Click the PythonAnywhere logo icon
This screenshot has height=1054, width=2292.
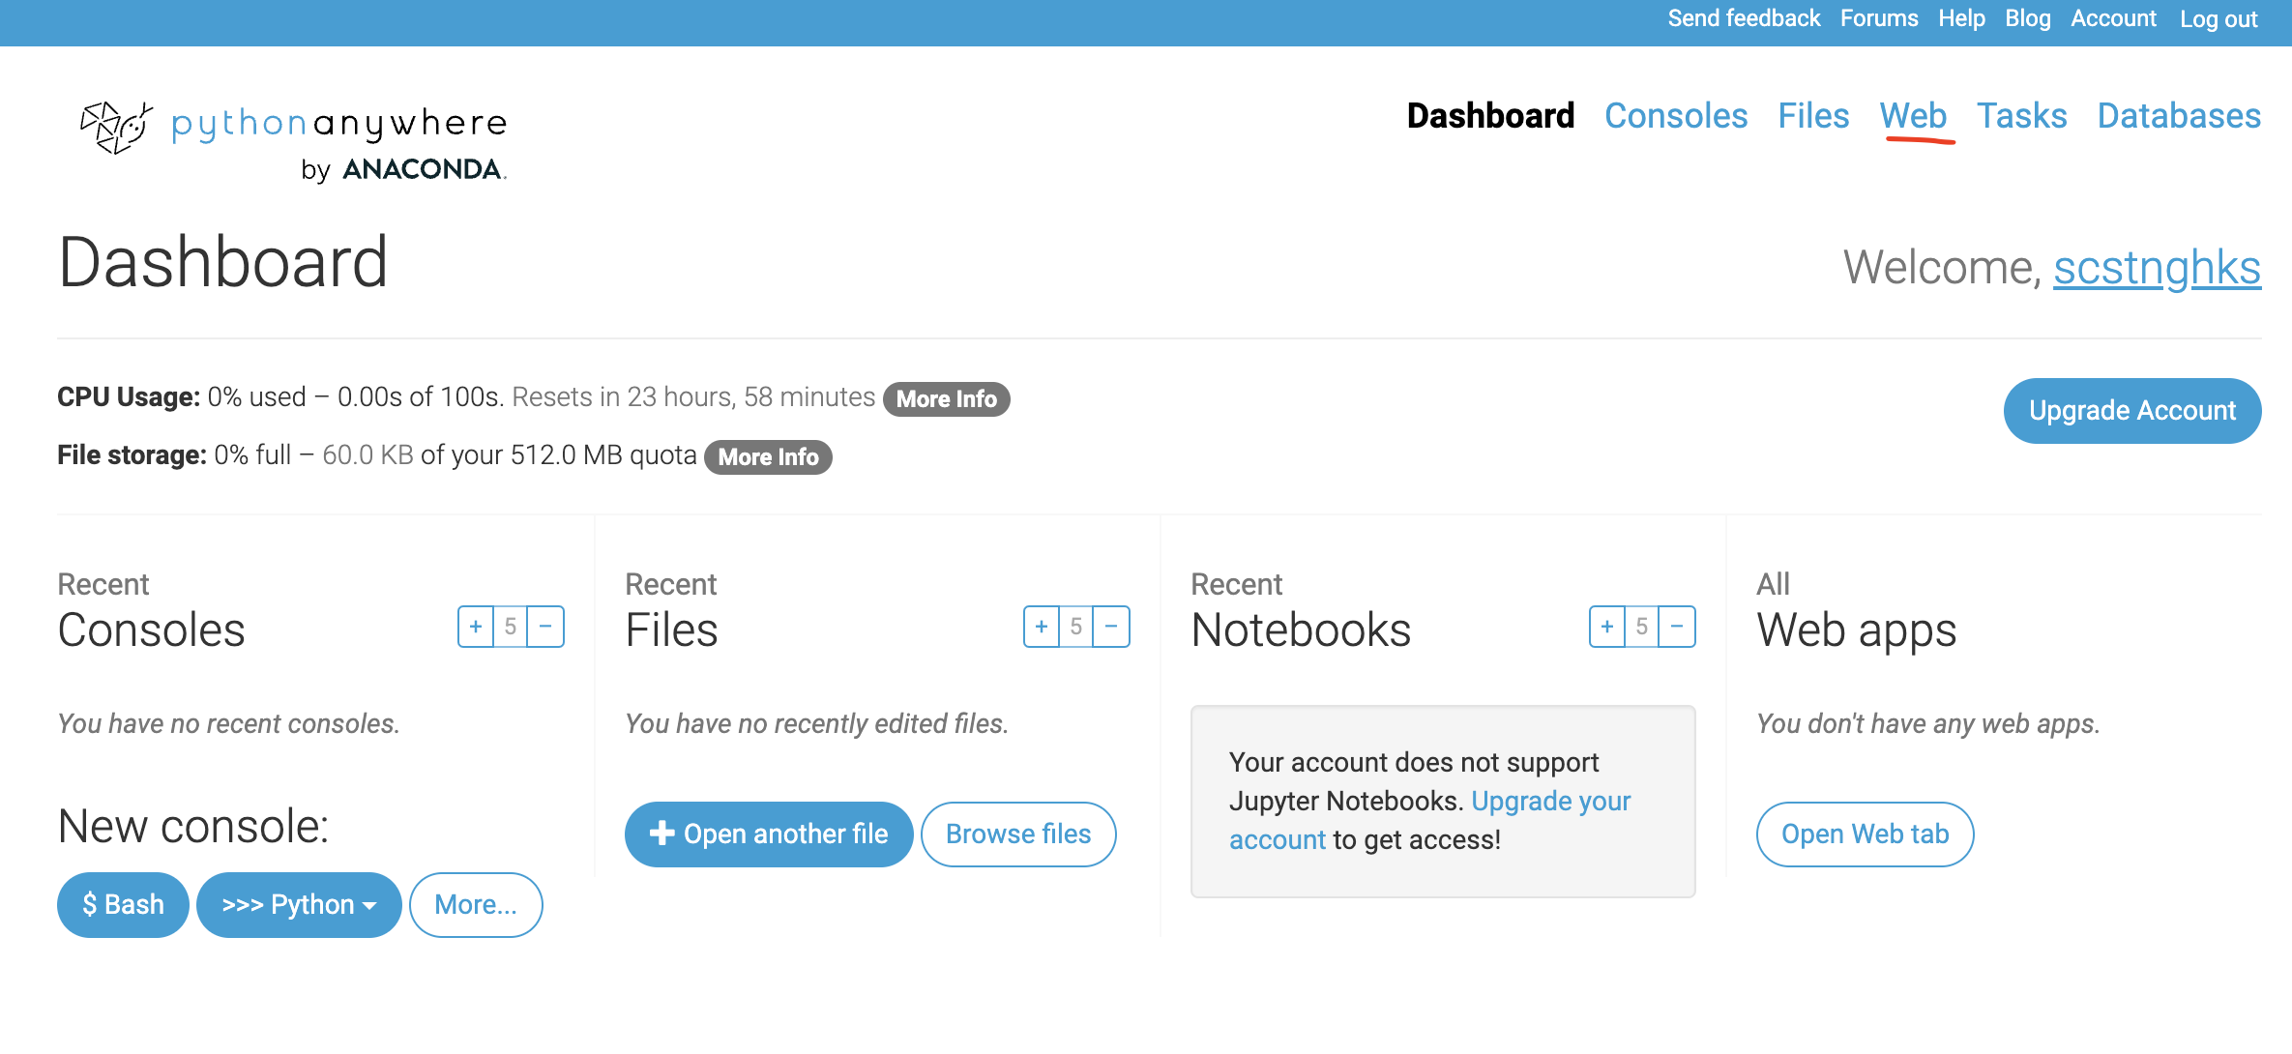pos(116,127)
